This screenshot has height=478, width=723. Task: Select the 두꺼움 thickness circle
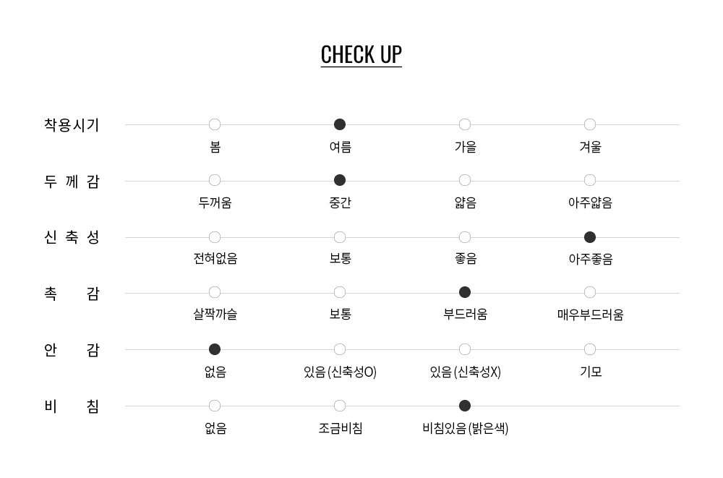click(215, 180)
